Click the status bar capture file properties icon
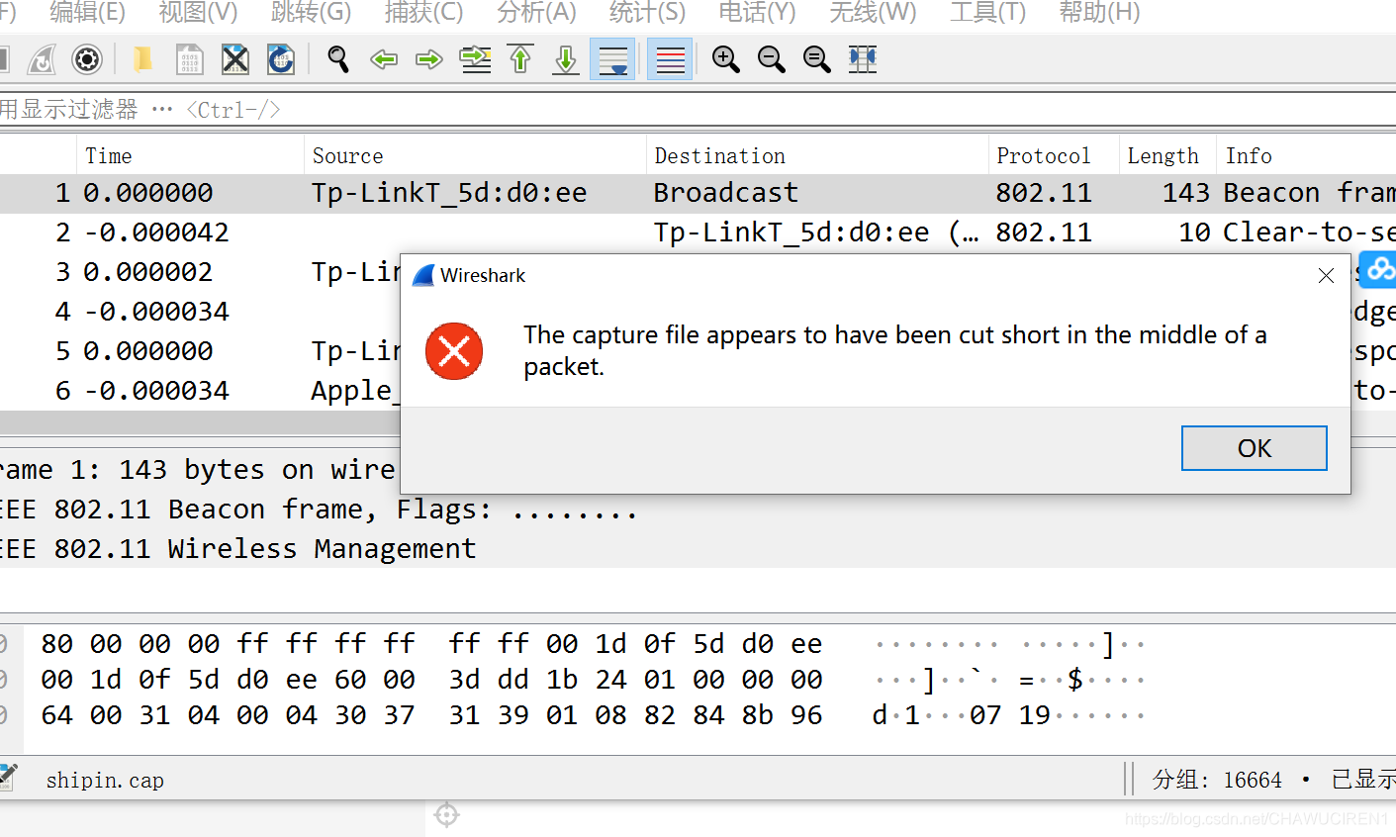The width and height of the screenshot is (1396, 837). 8,779
